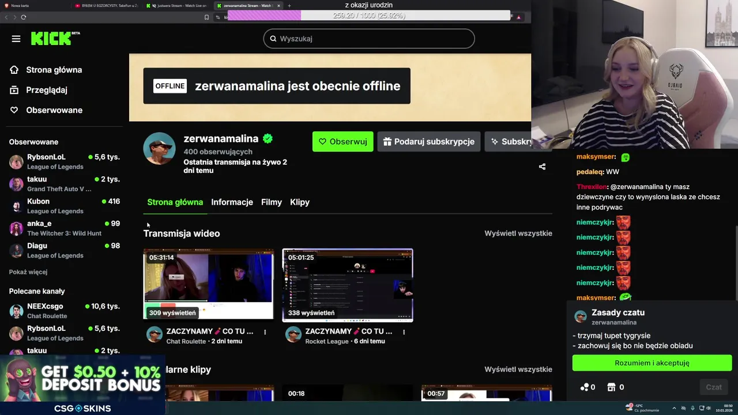
Task: Open the 05:01:25 video thumbnail
Action: coord(348,285)
